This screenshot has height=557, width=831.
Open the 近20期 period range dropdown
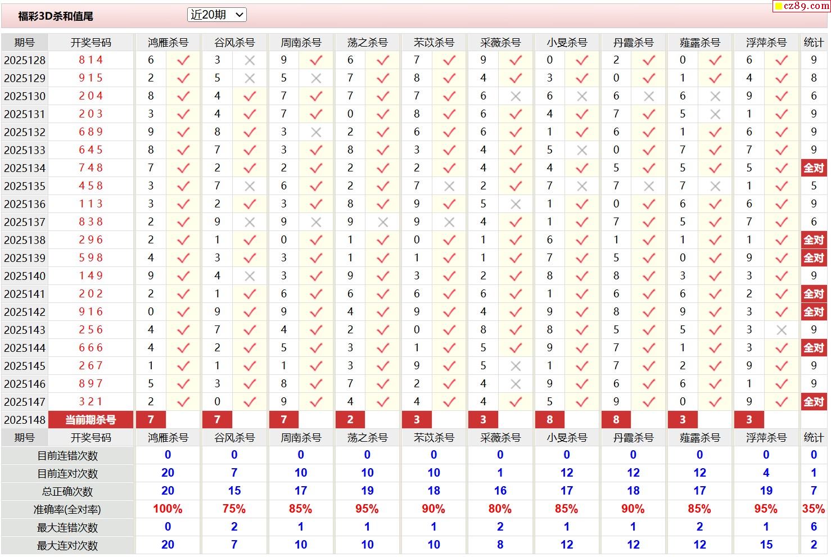[216, 15]
